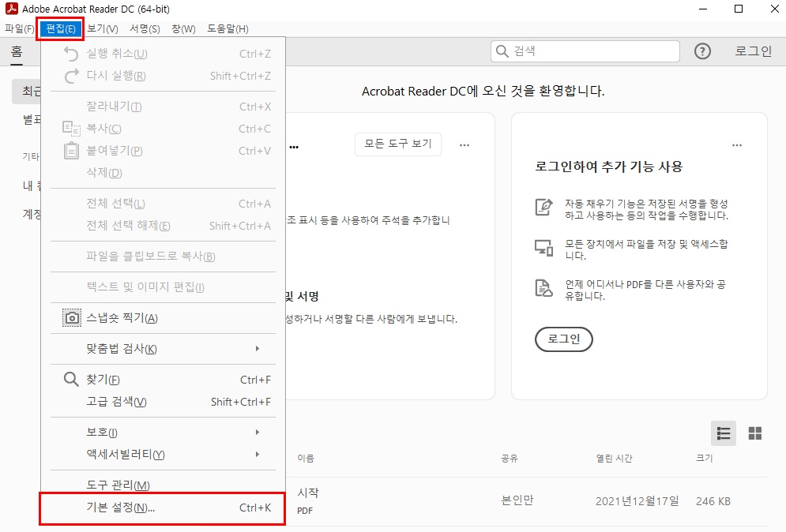Switch to grid thumbnail view
786x532 pixels.
(755, 433)
